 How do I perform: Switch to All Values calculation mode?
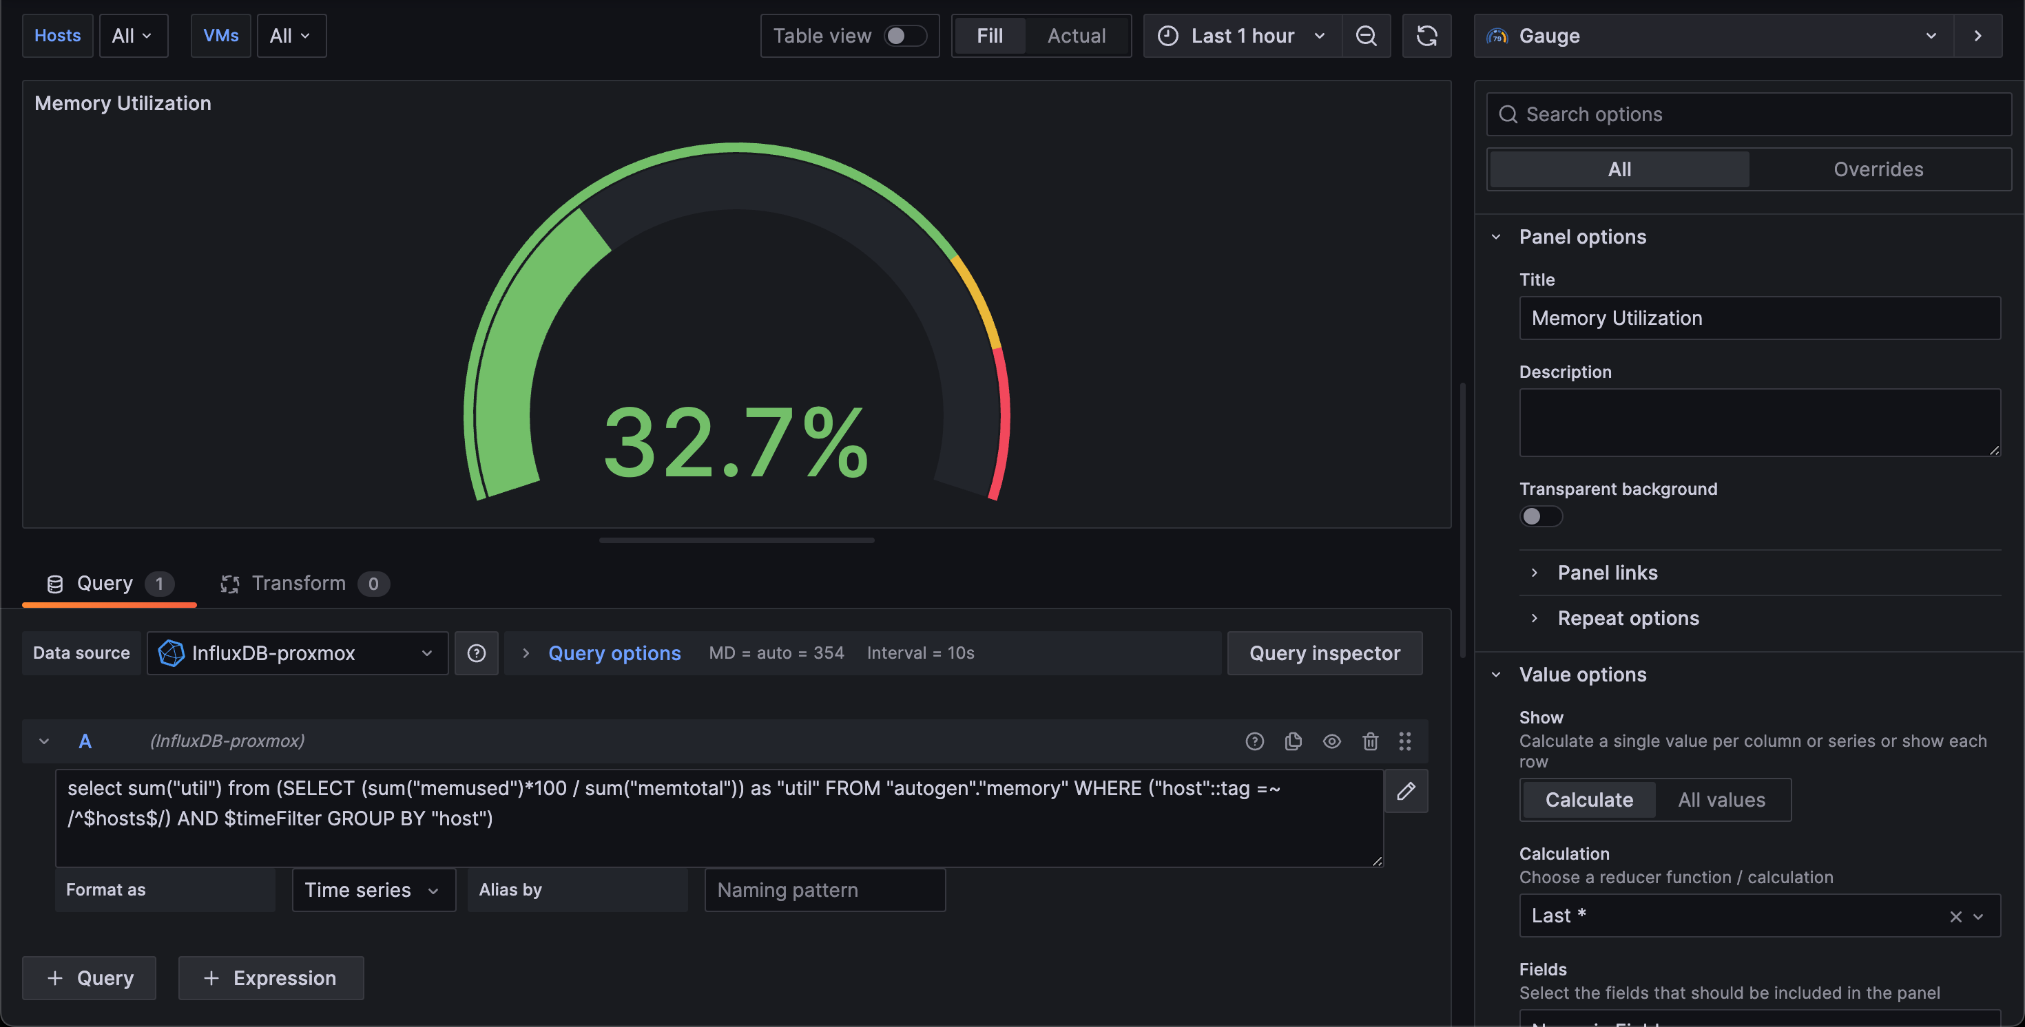(x=1722, y=799)
